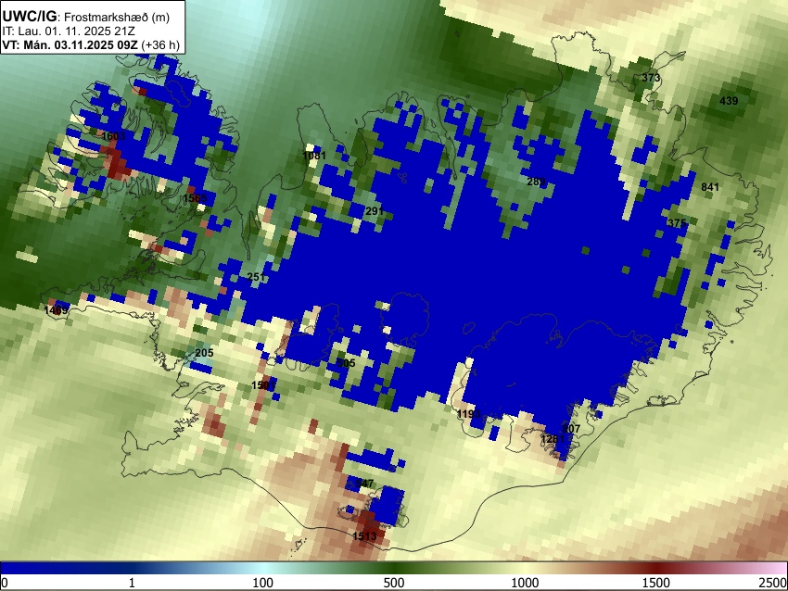Click the 1565 value label
Screen dimensions: 788x591
(x=195, y=198)
